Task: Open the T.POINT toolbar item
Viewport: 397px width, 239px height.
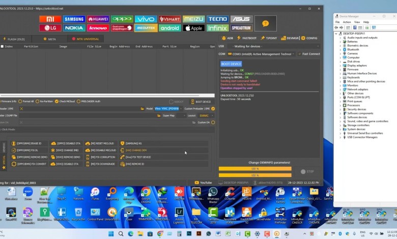Action: tap(269, 38)
